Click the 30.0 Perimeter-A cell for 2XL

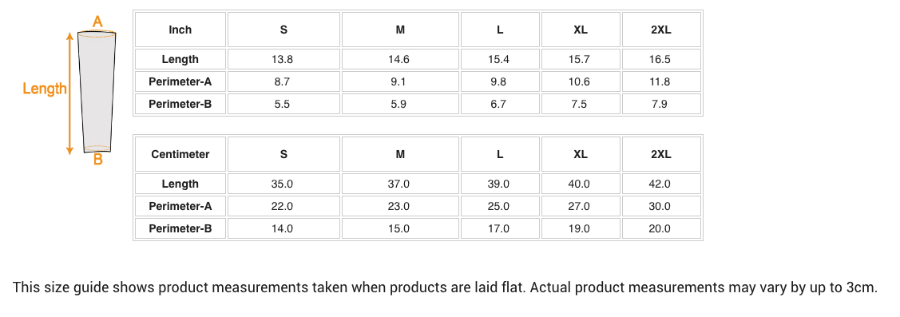(x=661, y=206)
